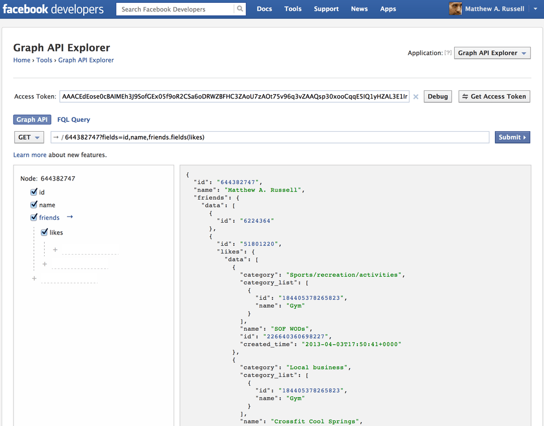This screenshot has height=426, width=544.
Task: Click the application help [?] icon
Action: [448, 53]
